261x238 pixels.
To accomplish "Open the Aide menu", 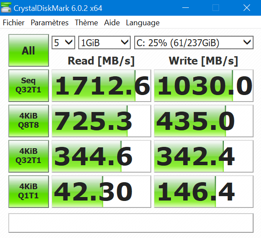I will [x=112, y=23].
